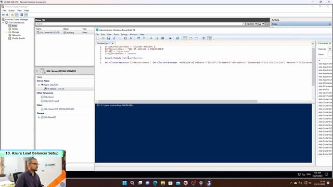Select the SQL Server (MSSQLSERVER) role row
This screenshot has width=333, height=187.
65,33
